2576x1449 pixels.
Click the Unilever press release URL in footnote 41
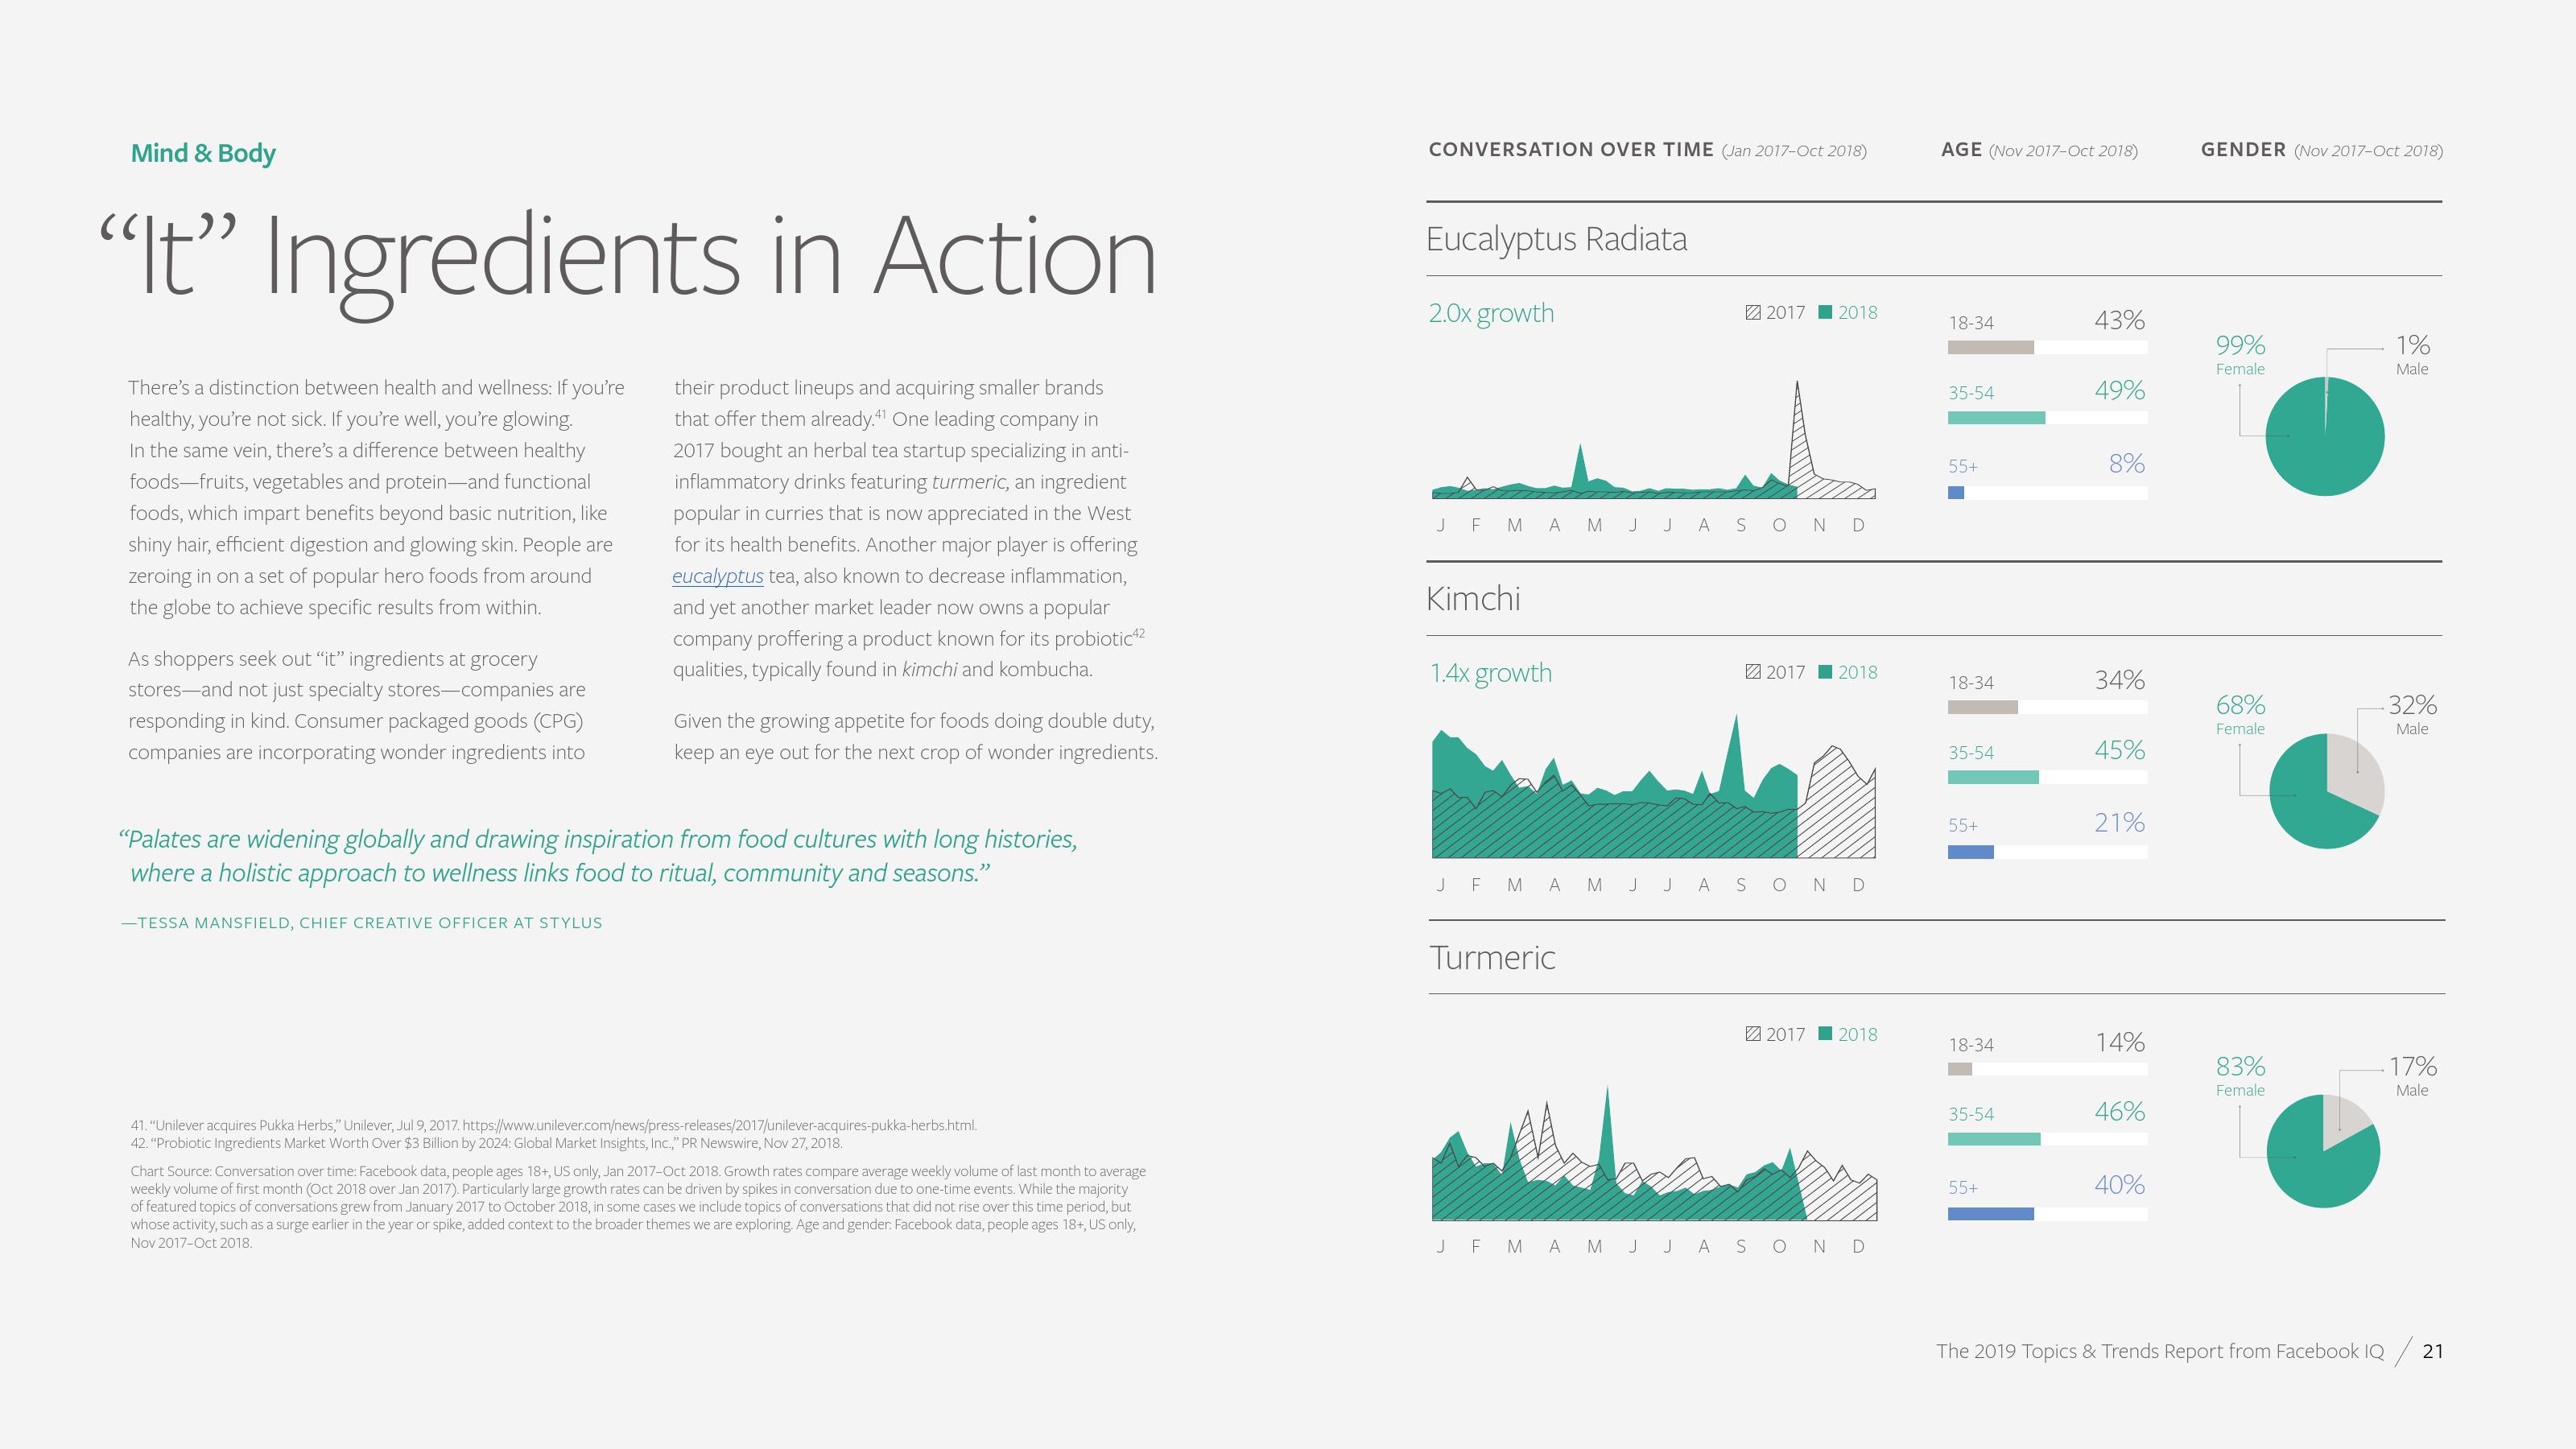tap(718, 1125)
